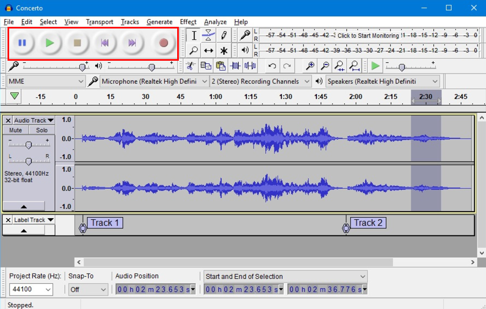The height and width of the screenshot is (309, 486).
Task: Click the Silence Audio icon
Action: 250,66
